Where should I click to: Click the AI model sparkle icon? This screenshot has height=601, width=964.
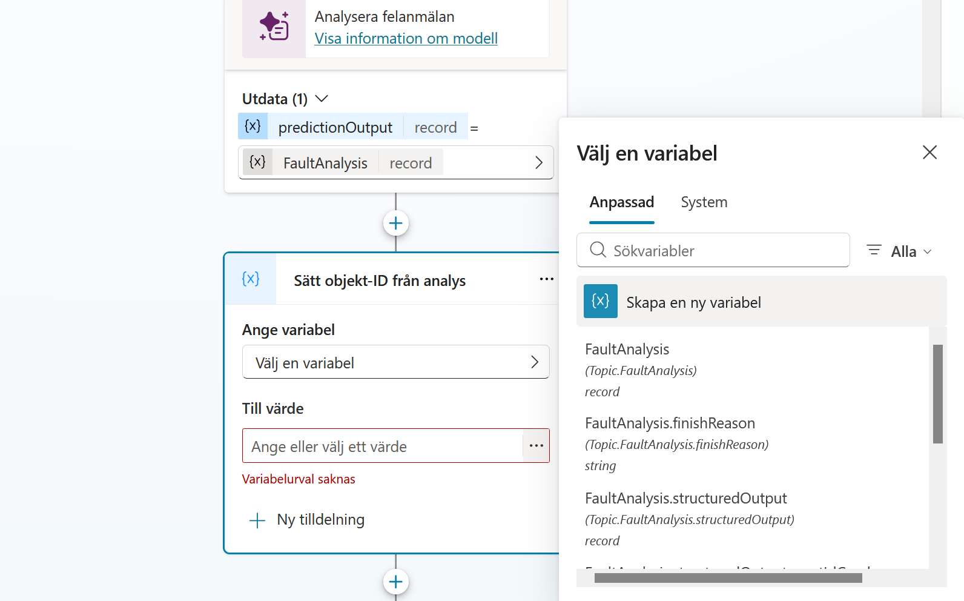tap(274, 26)
